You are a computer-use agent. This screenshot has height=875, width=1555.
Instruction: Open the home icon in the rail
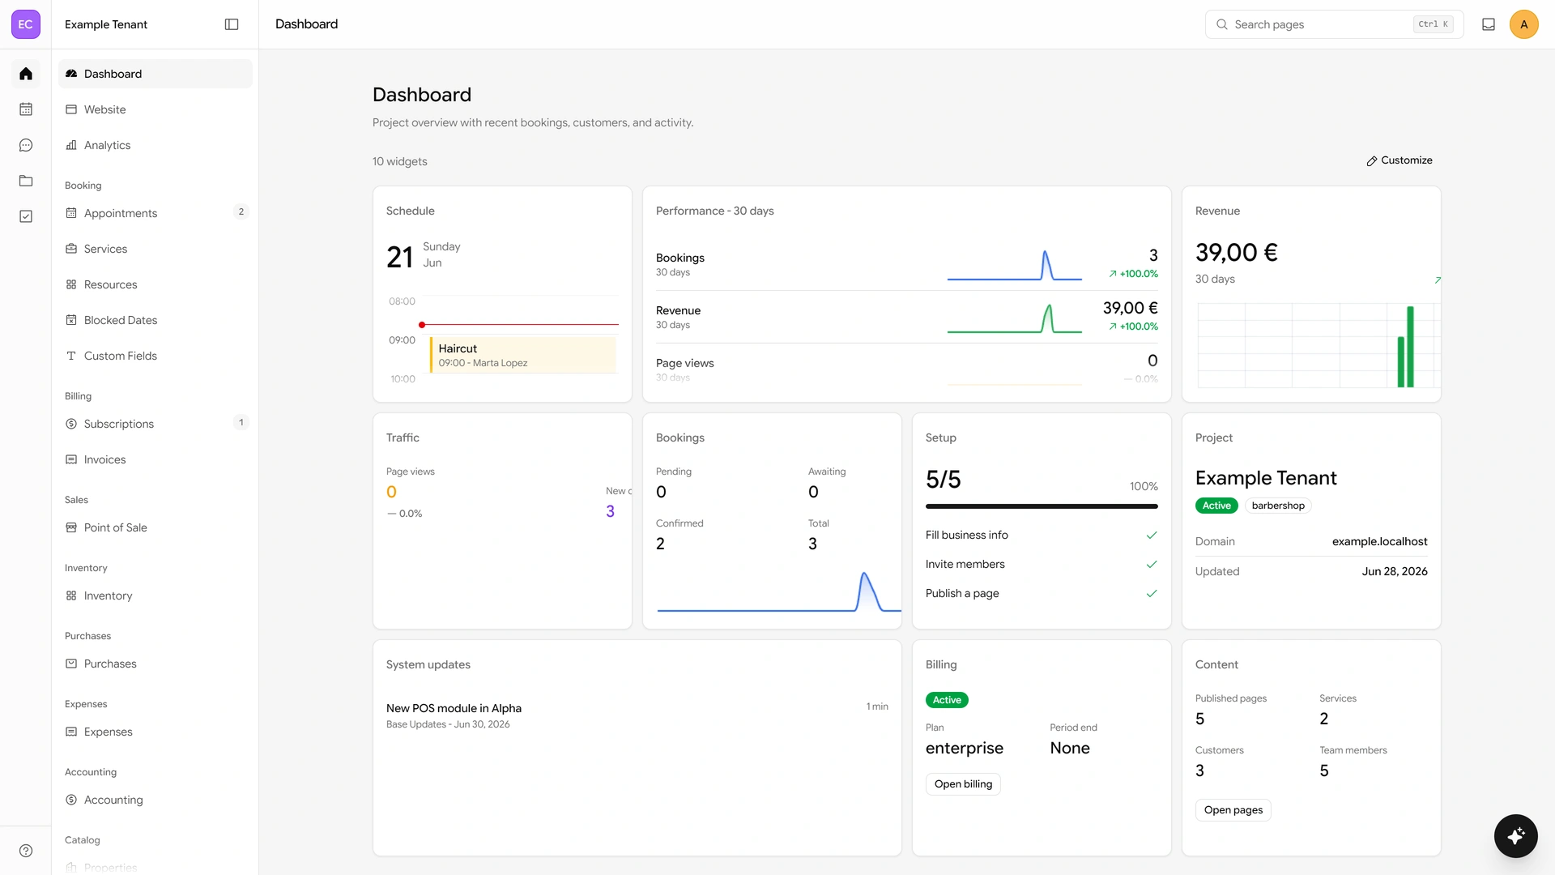tap(26, 74)
